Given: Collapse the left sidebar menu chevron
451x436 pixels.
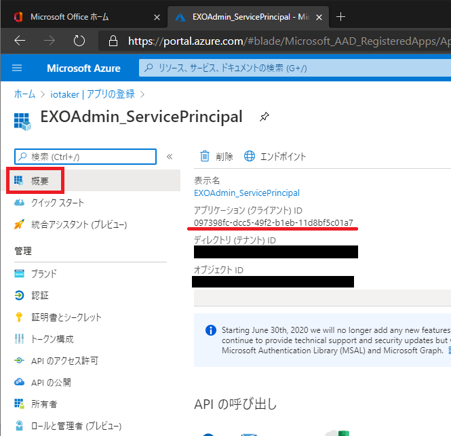Looking at the screenshot, I should click(170, 157).
